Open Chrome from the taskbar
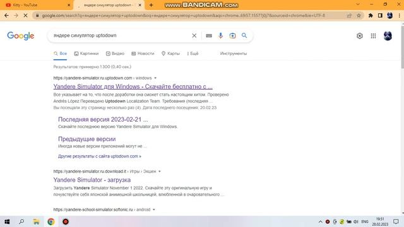This screenshot has height=227, width=404. tap(51, 221)
